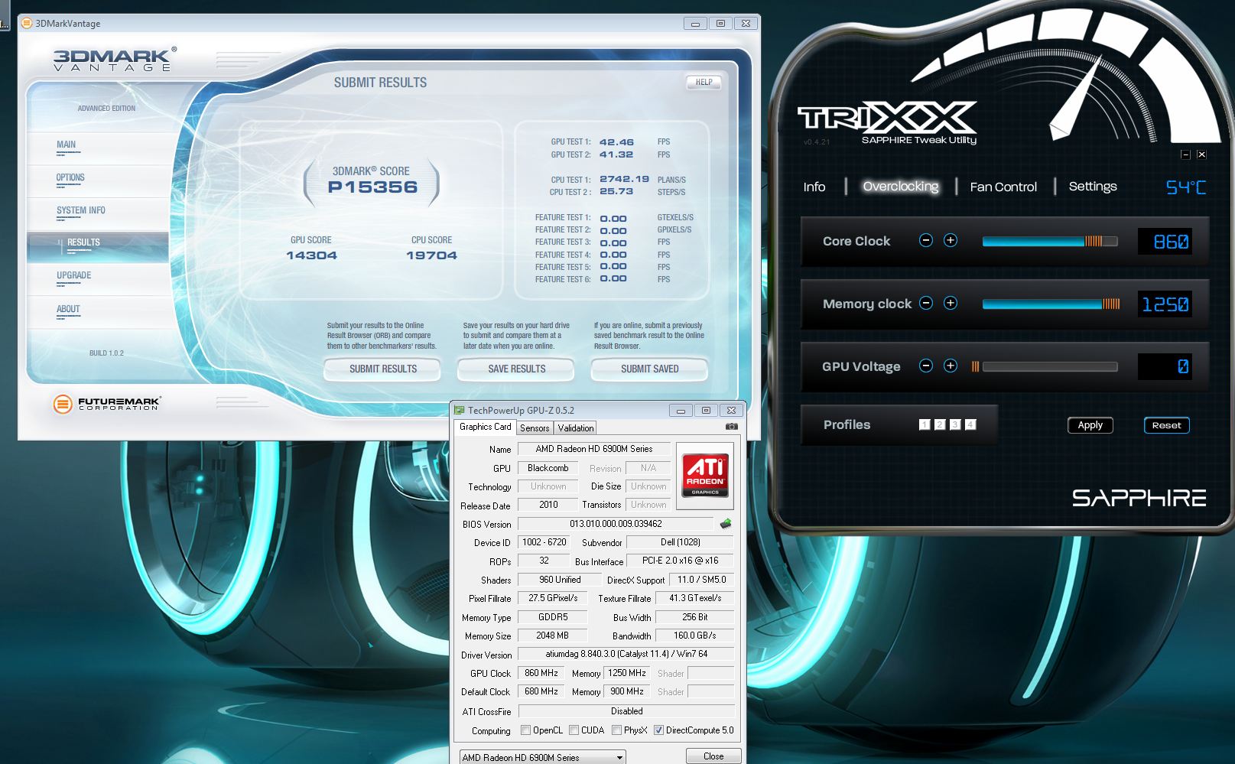The image size is (1235, 764).
Task: Close GPU-Z with the Close button
Action: 713,756
